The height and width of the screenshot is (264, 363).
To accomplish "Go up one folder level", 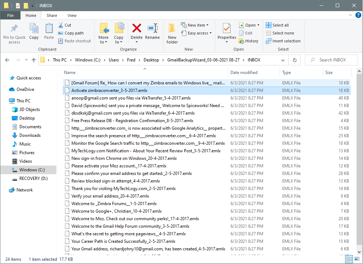I will click(x=34, y=60).
